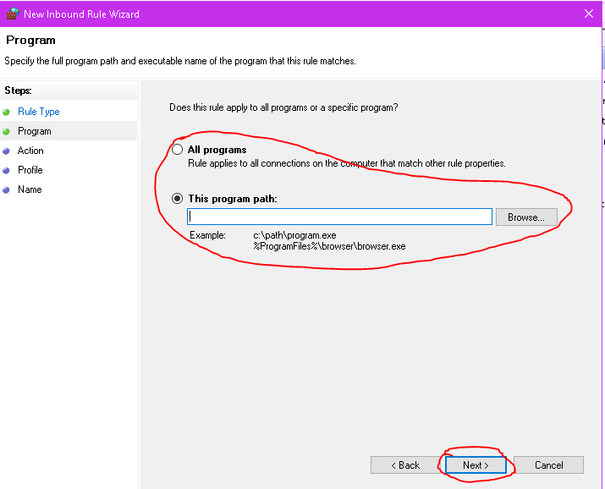Click the example %ProgramFiles%\browser\browser.exe text
This screenshot has height=489, width=605.
[x=329, y=246]
